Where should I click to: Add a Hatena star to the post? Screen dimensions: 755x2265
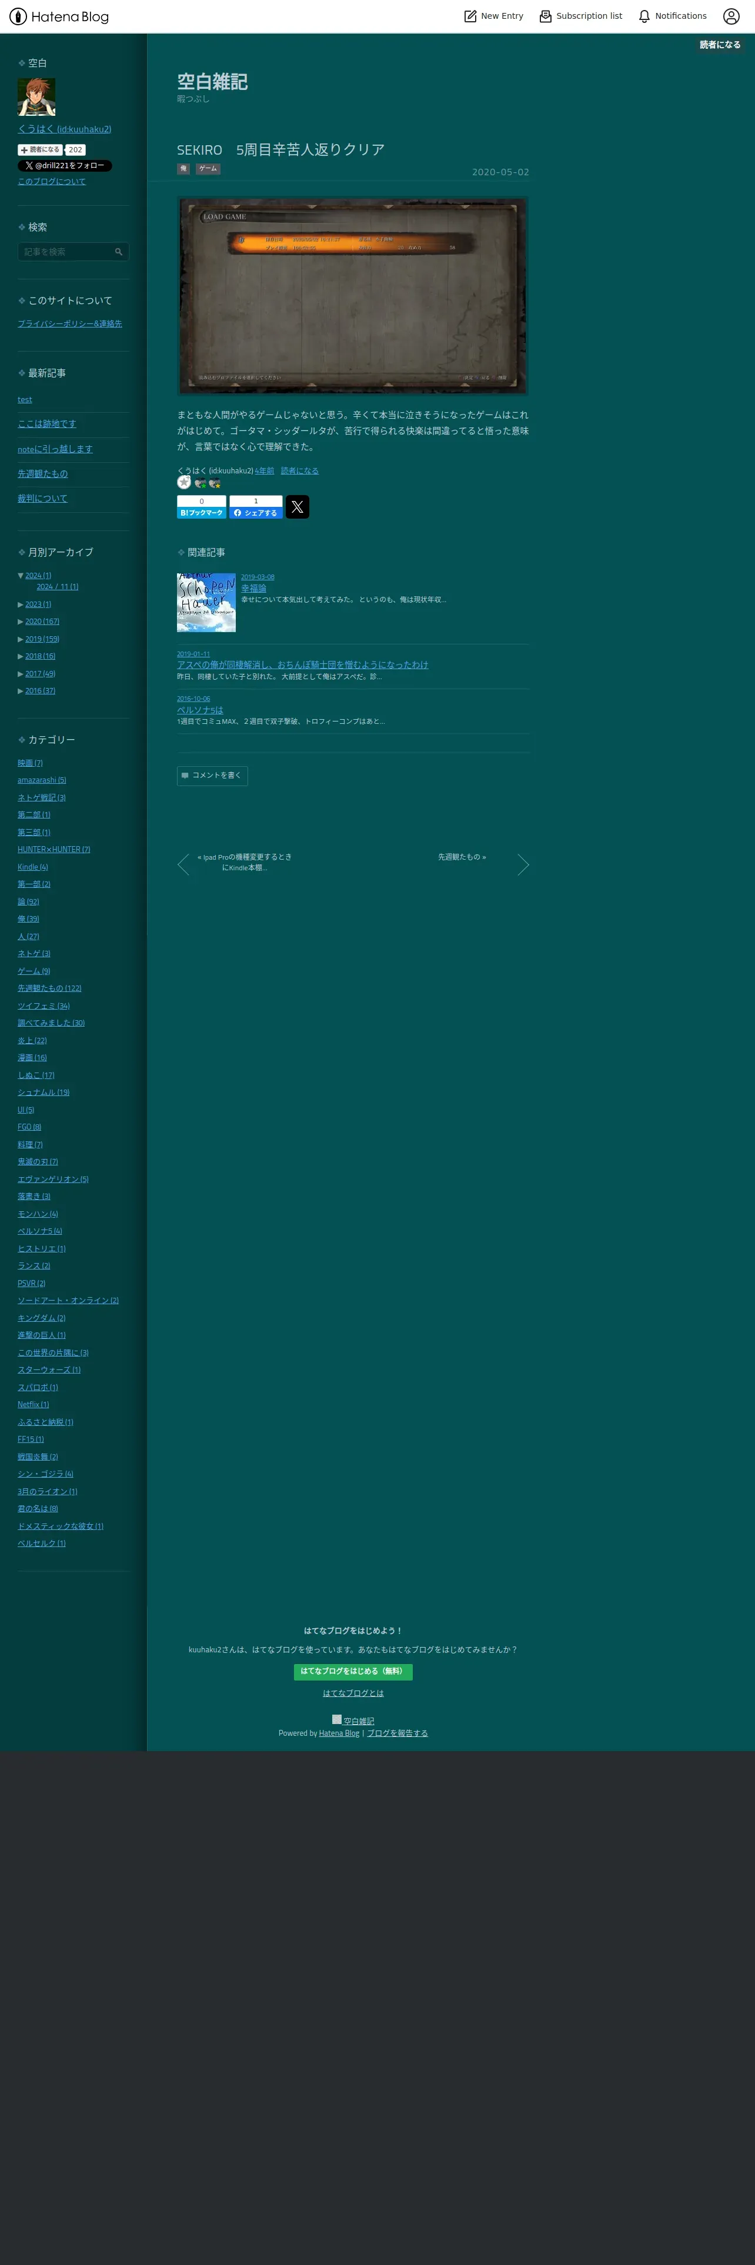[x=183, y=483]
